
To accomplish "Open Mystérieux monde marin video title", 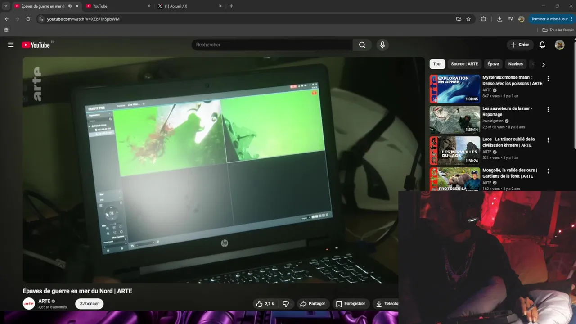I will point(513,81).
